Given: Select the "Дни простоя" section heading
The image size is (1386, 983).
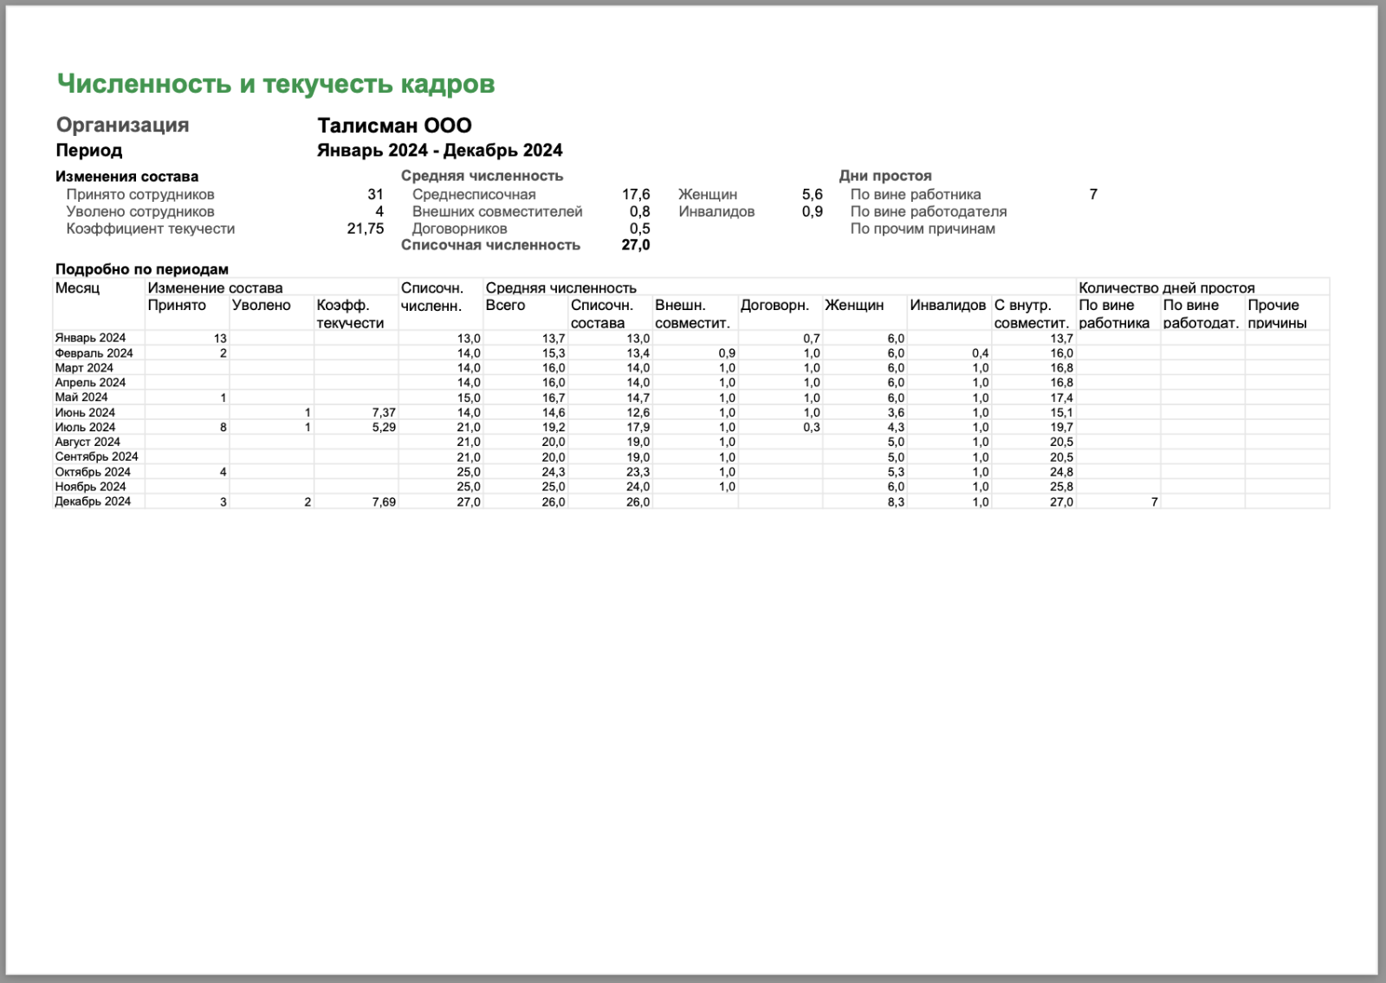Looking at the screenshot, I should coord(884,176).
